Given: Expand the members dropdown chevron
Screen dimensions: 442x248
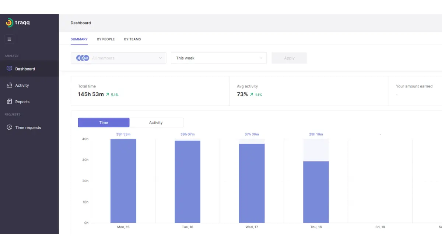Looking at the screenshot, I should coord(160,58).
